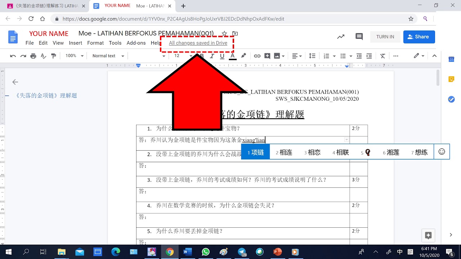Open Microsoft Word from taskbar
This screenshot has width=461, height=259.
tap(188, 252)
